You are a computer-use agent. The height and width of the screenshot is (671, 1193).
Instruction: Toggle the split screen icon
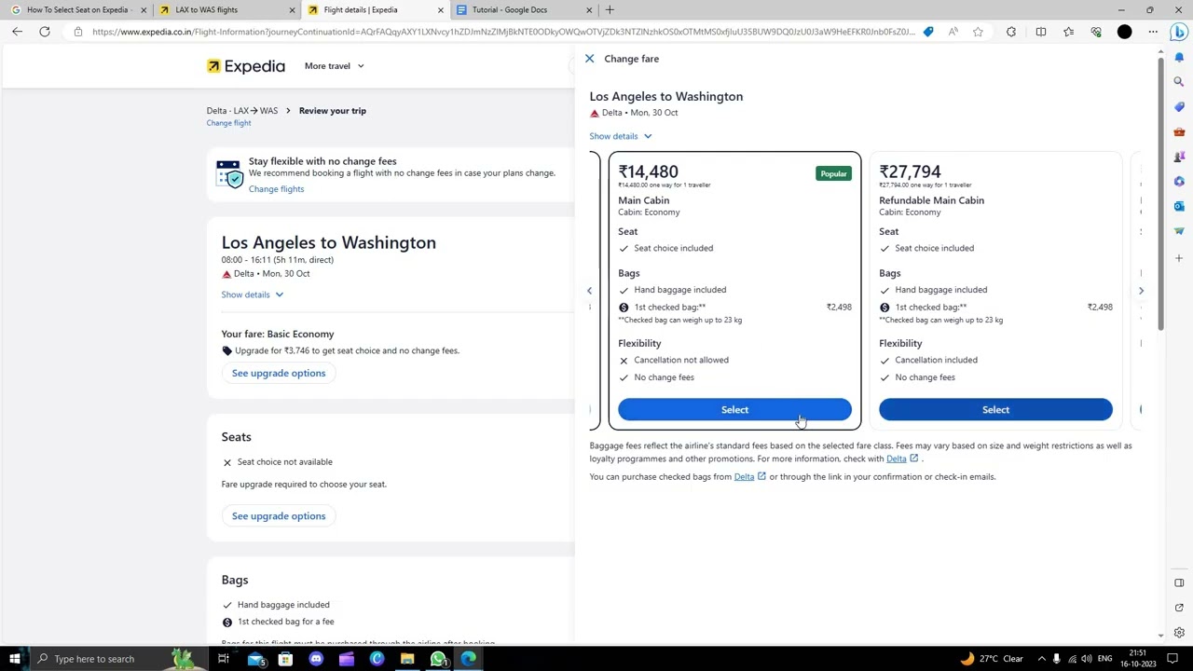1041,32
